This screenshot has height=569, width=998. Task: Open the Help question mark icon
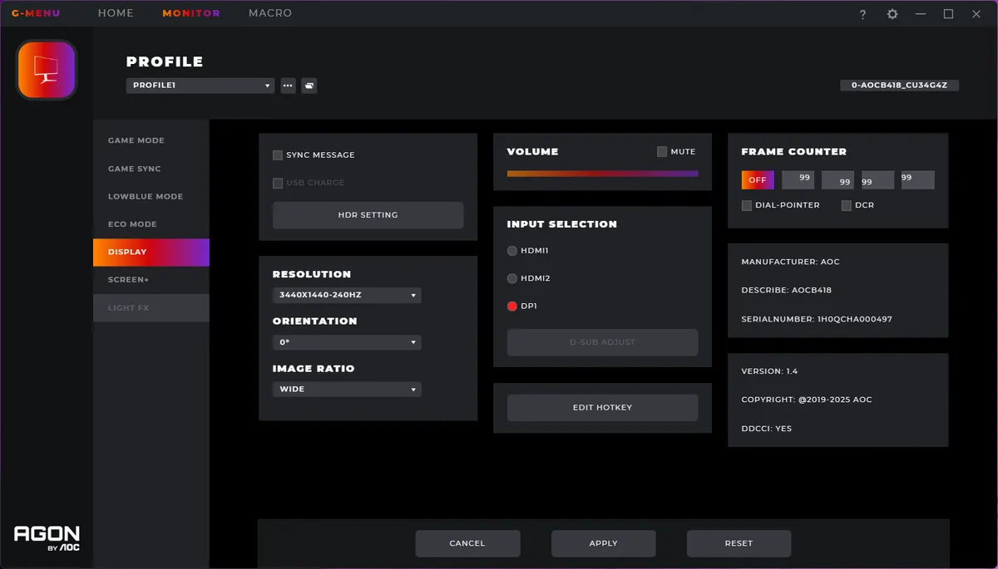pyautogui.click(x=863, y=14)
